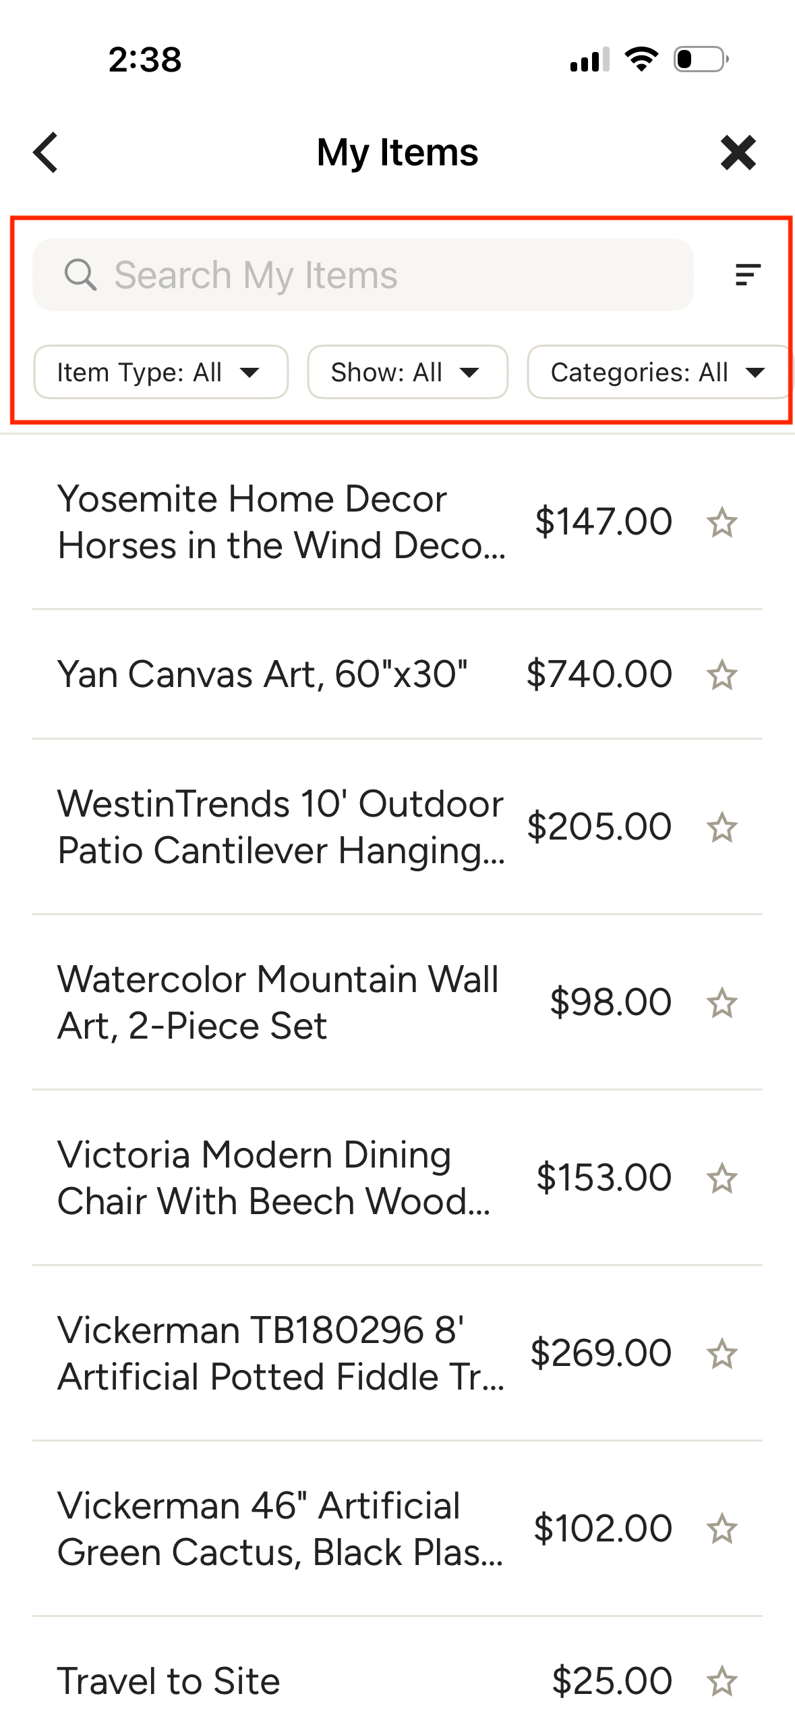
Task: Close the My Items screen
Action: click(738, 153)
